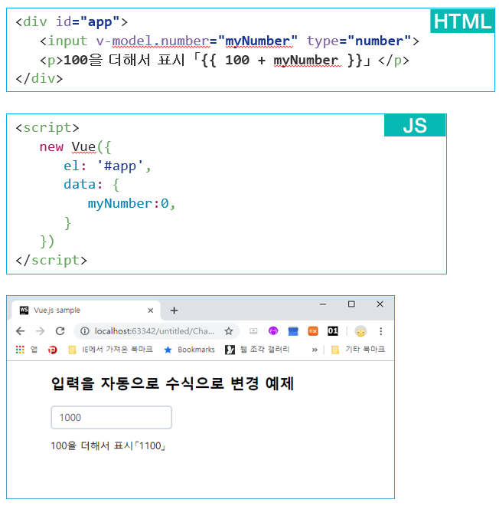Click the browser back arrow
Viewport: 499px width, 506px height.
click(x=21, y=331)
